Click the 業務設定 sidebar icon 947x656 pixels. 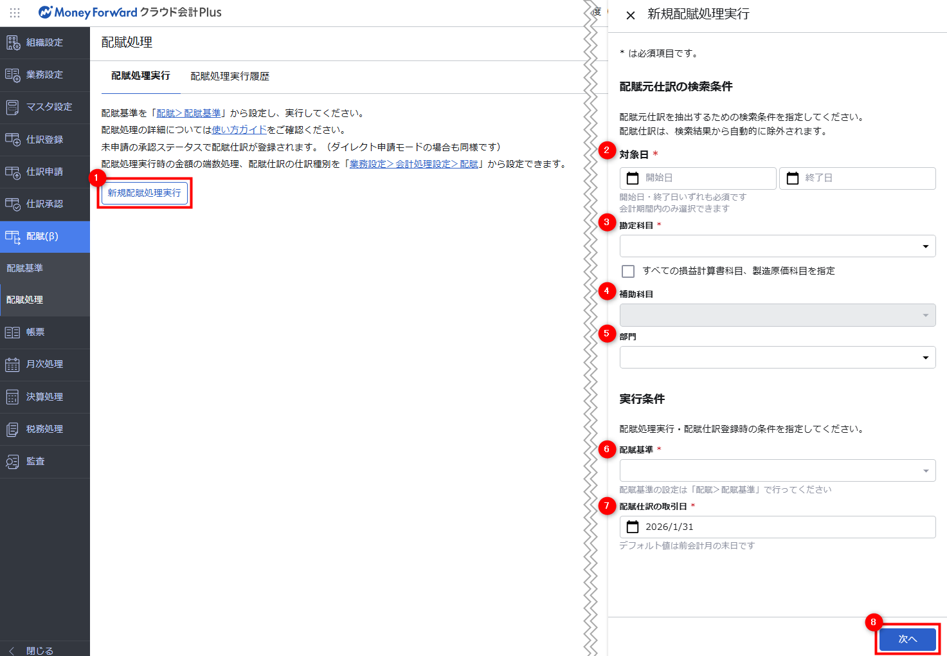[13, 75]
